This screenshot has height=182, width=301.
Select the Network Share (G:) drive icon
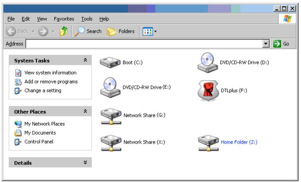tap(111, 116)
